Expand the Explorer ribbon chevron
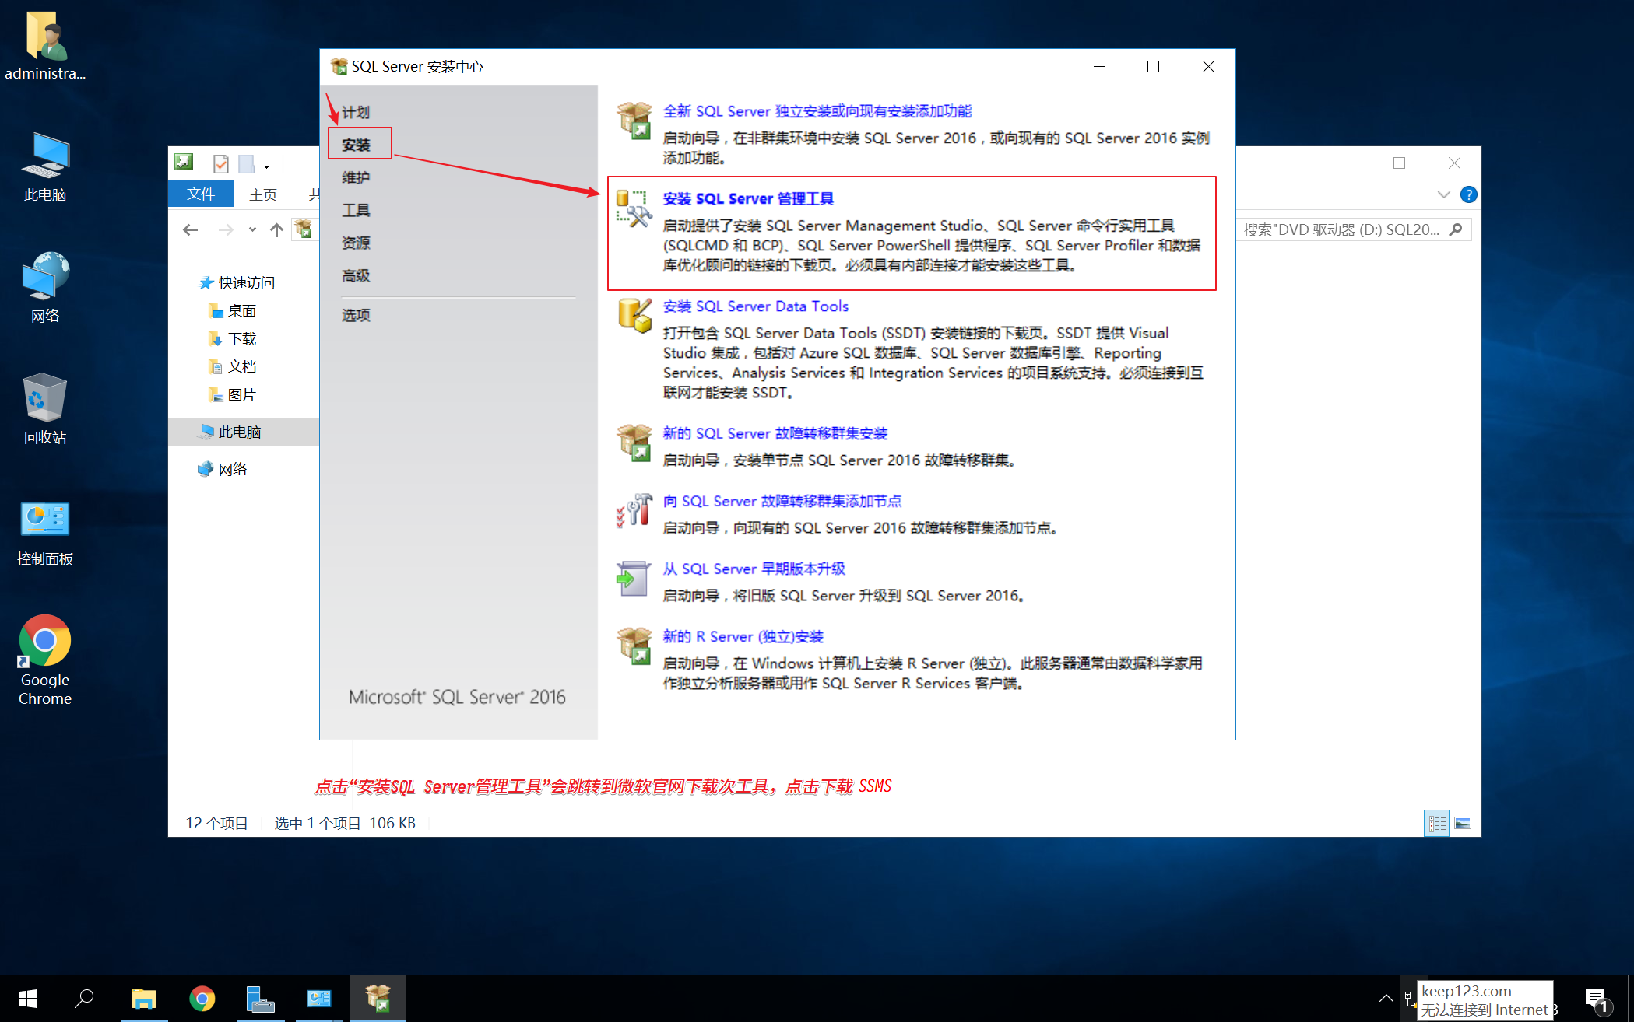This screenshot has height=1022, width=1634. [1444, 194]
